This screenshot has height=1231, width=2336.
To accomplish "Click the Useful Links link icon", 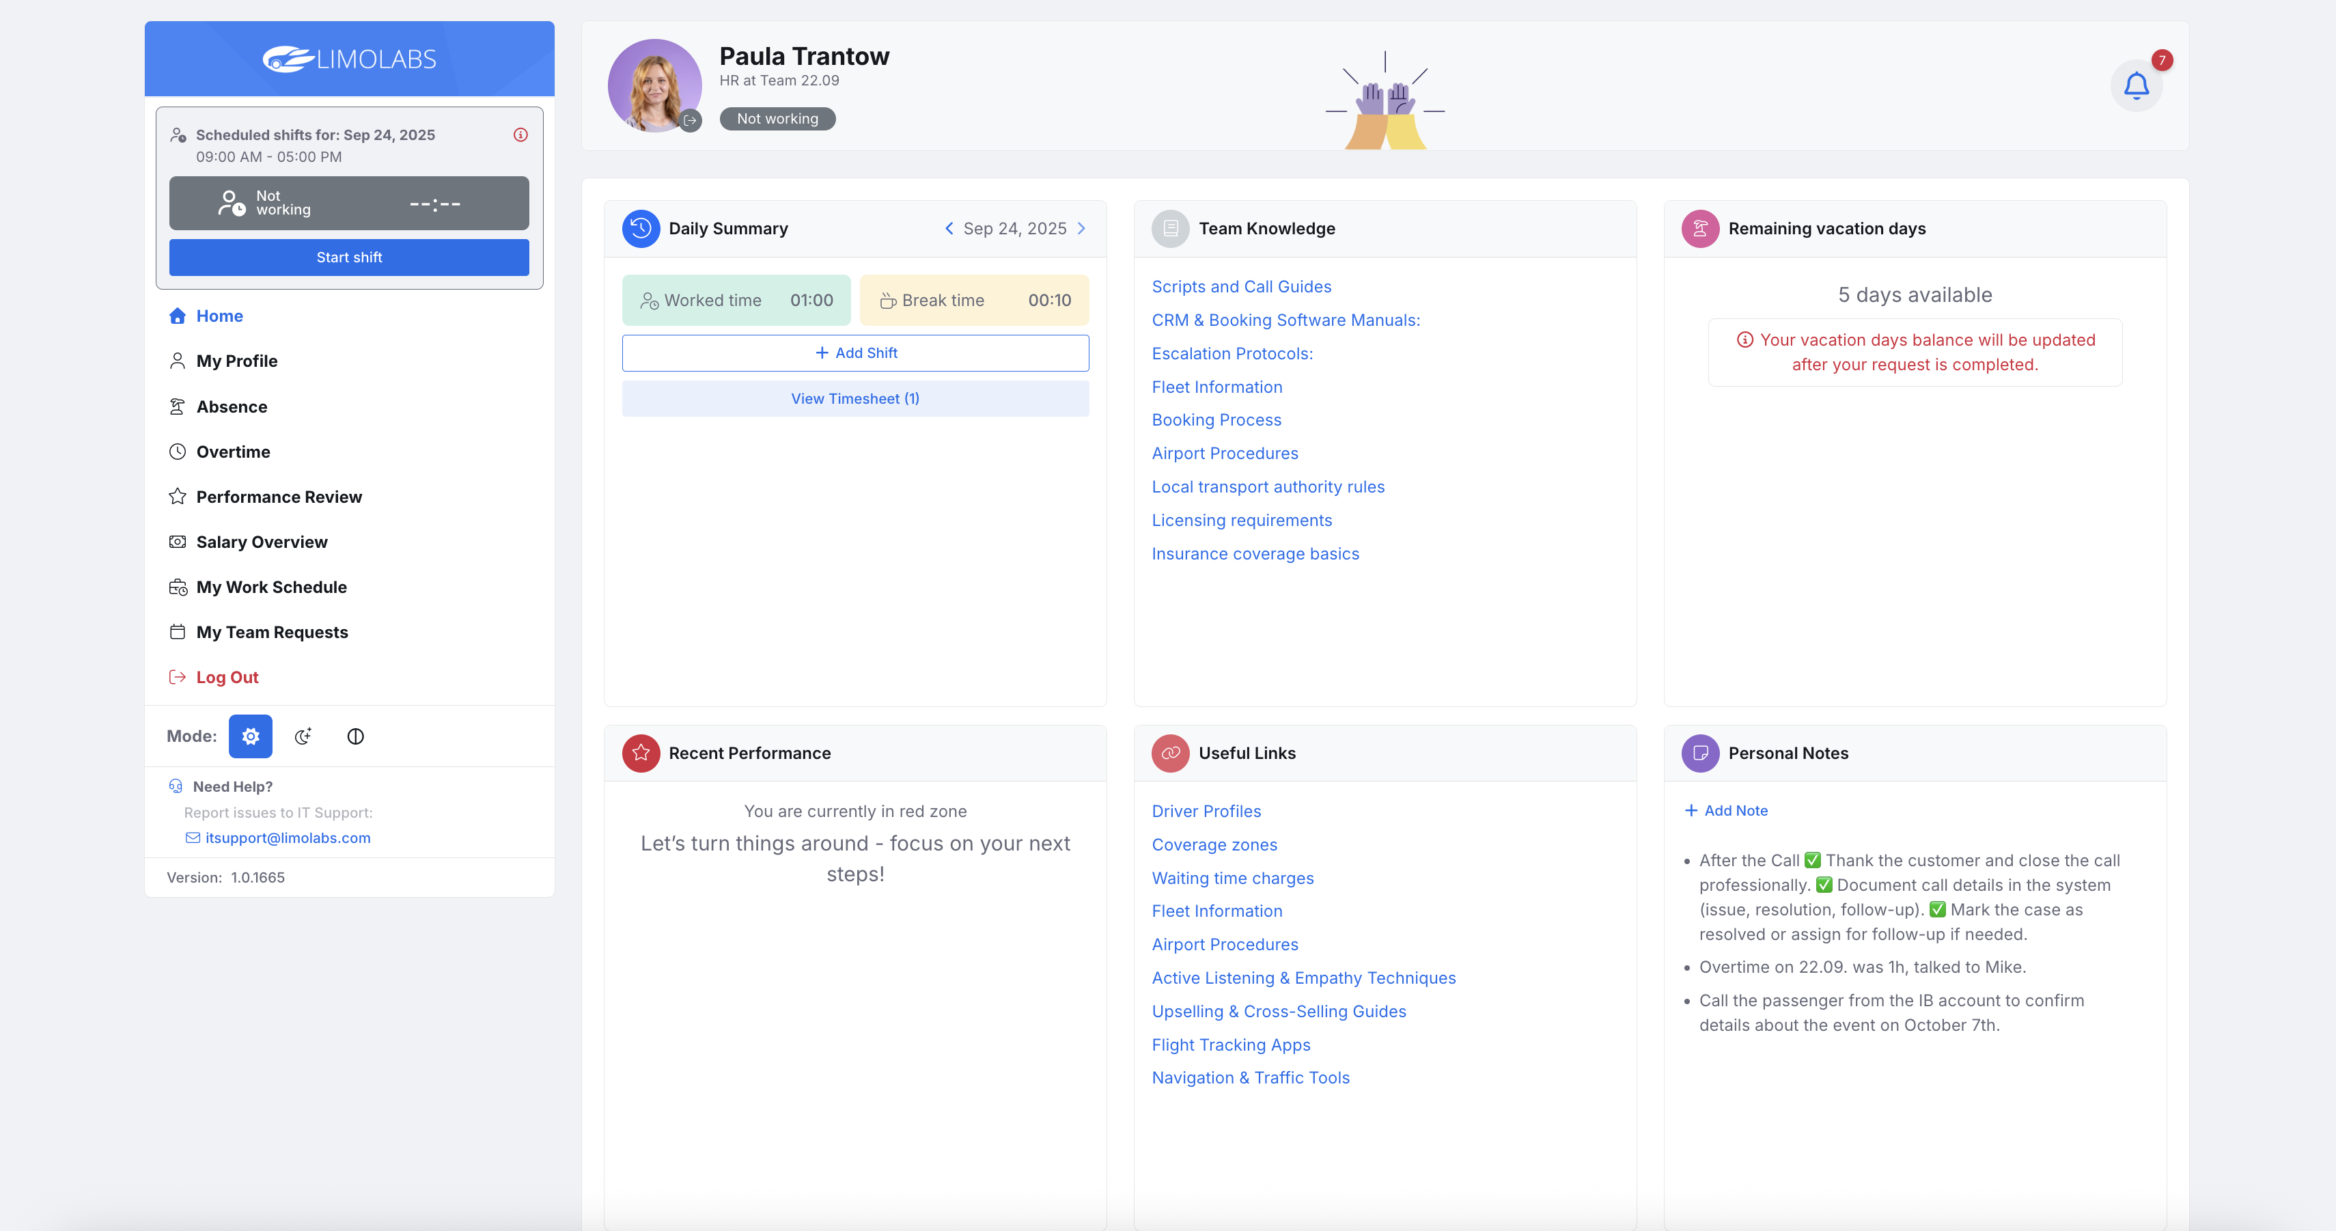I will [x=1170, y=753].
